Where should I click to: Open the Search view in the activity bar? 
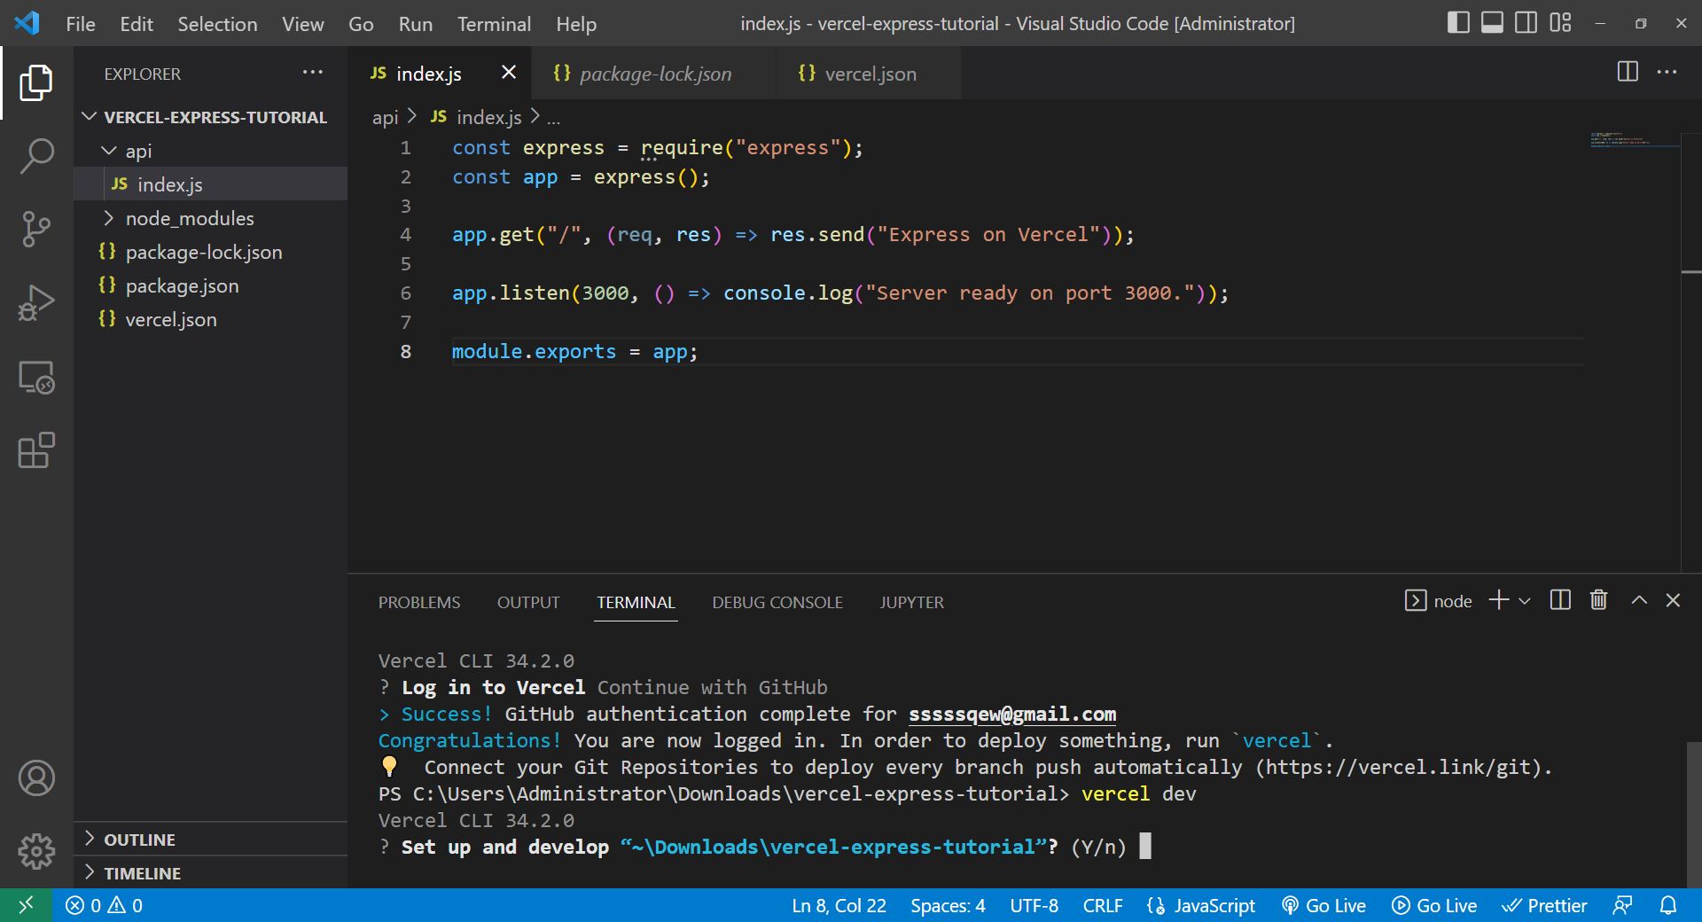36,156
